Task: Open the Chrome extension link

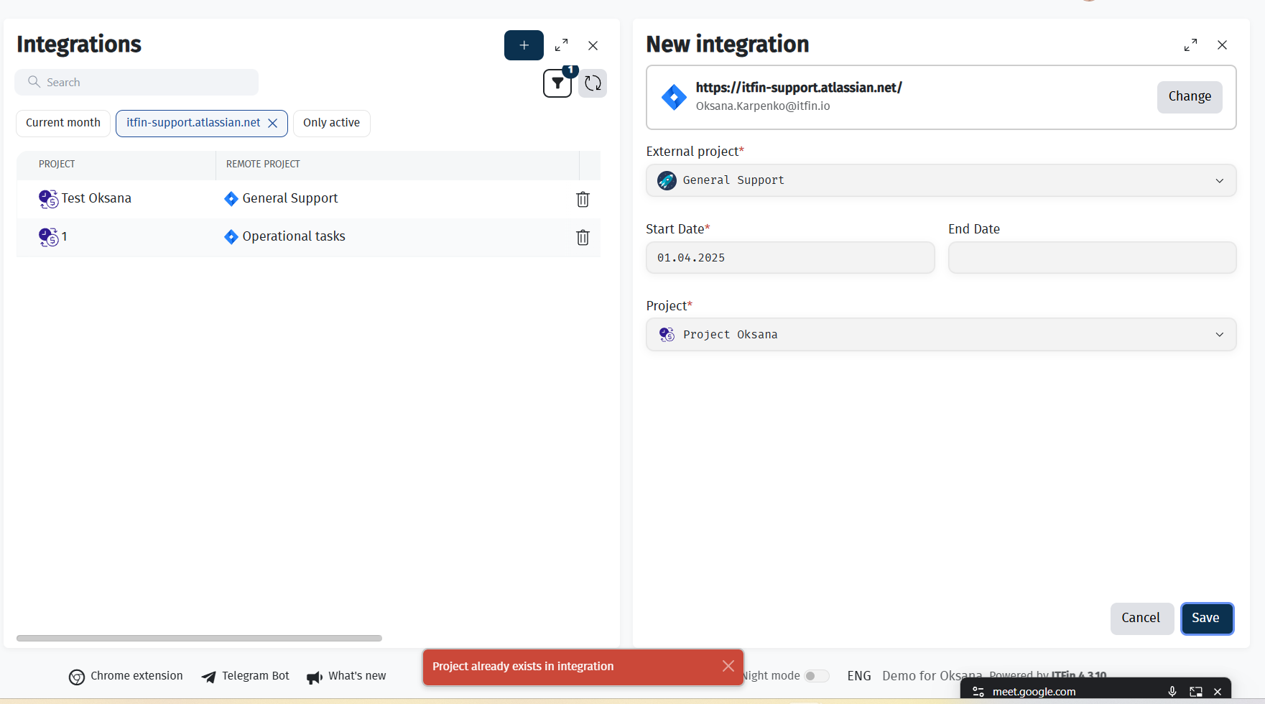Action: coord(126,676)
